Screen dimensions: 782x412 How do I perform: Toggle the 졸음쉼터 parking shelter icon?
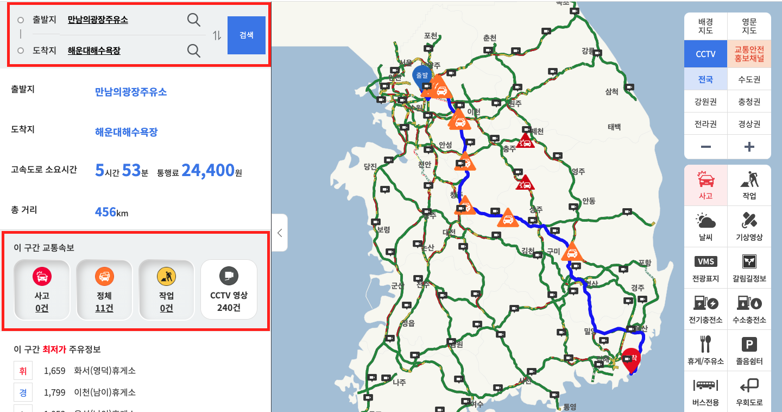(749, 351)
